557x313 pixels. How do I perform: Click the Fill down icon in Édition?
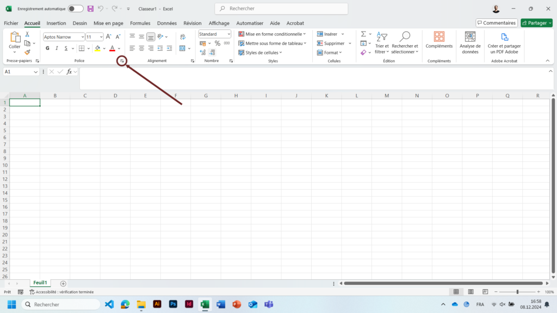(x=363, y=43)
